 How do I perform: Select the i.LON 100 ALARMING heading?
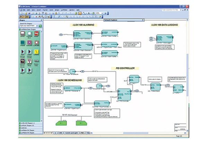(84, 25)
